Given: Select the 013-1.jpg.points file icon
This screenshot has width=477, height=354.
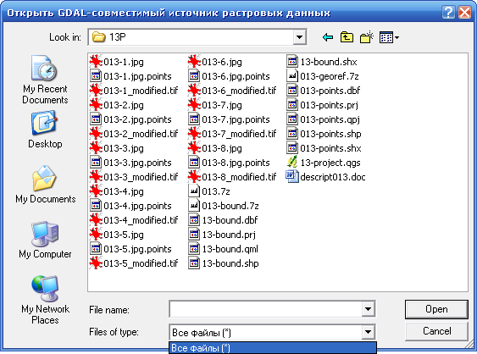Looking at the screenshot, I should click(x=96, y=76).
